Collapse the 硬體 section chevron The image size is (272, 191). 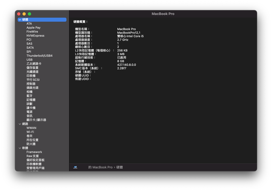point(20,20)
